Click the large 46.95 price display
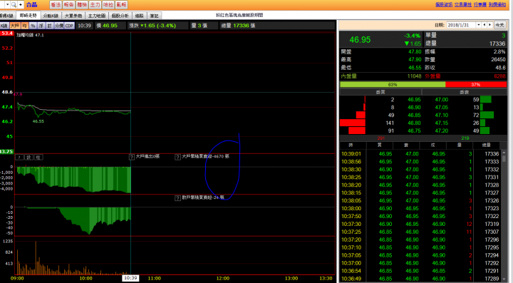The image size is (513, 283). coord(360,40)
